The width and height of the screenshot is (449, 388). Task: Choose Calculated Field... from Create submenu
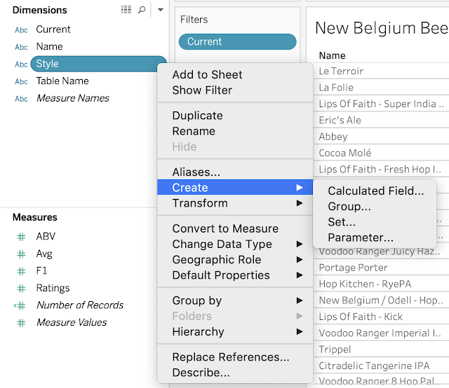(x=375, y=190)
